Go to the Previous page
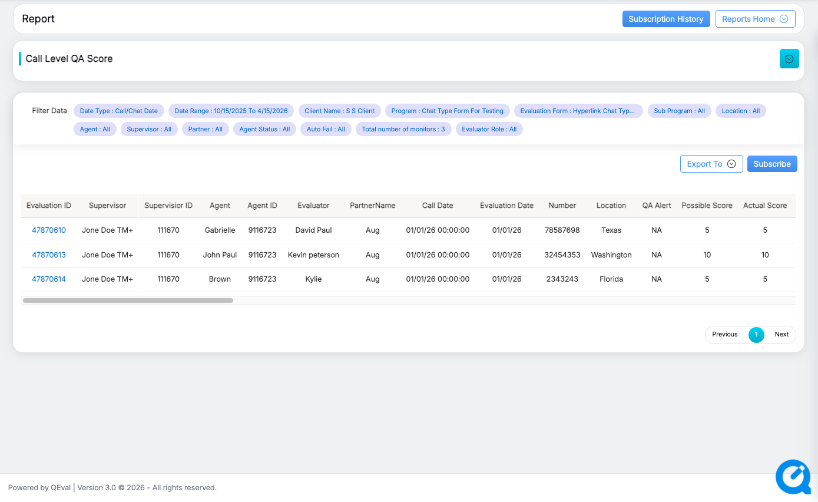 (724, 335)
